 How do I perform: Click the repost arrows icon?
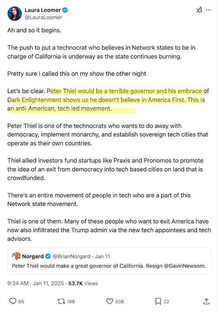click(x=61, y=301)
